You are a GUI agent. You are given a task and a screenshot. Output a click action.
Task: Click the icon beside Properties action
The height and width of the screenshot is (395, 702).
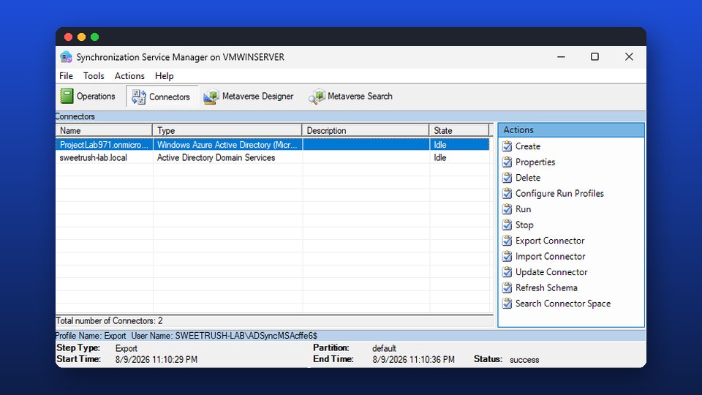click(507, 162)
